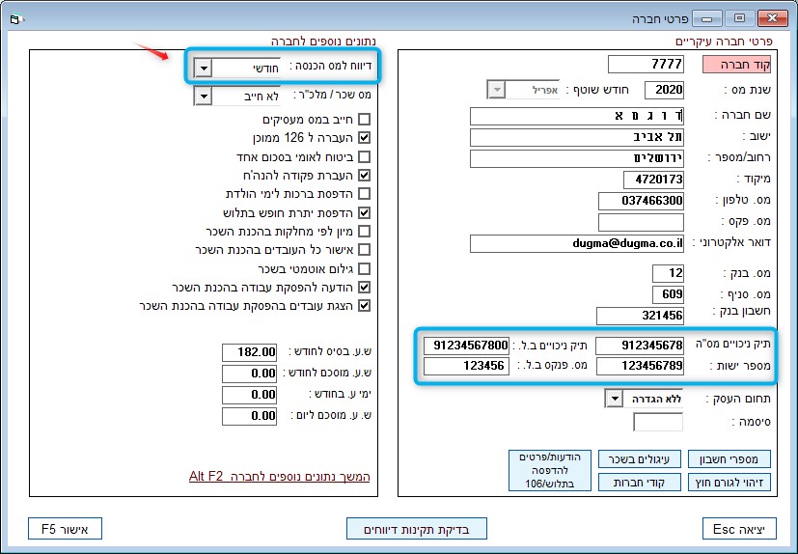
Task: Click the מס. סניף field showing 609
Action: (668, 294)
